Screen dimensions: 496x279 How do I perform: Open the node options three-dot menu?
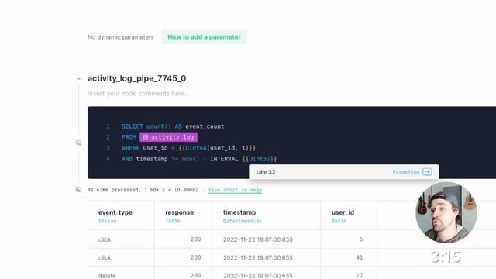pyautogui.click(x=79, y=79)
